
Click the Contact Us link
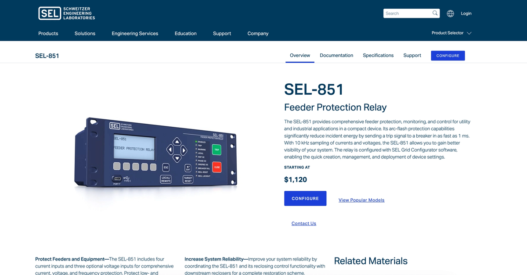(303, 223)
